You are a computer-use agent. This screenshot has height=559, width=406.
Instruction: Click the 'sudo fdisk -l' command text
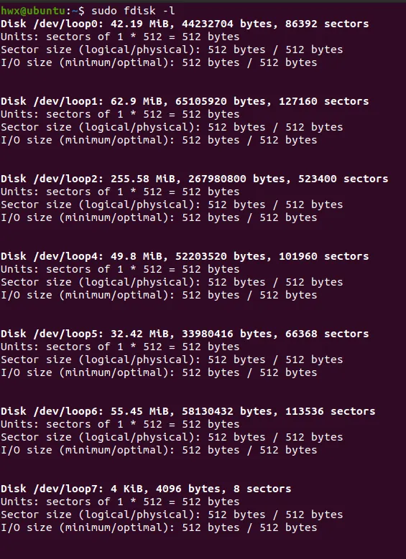click(x=133, y=11)
